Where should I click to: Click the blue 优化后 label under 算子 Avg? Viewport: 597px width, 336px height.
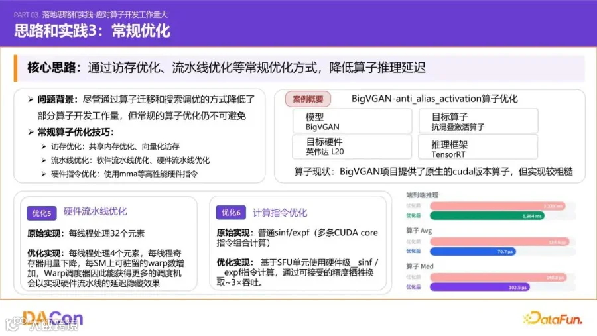(413, 251)
